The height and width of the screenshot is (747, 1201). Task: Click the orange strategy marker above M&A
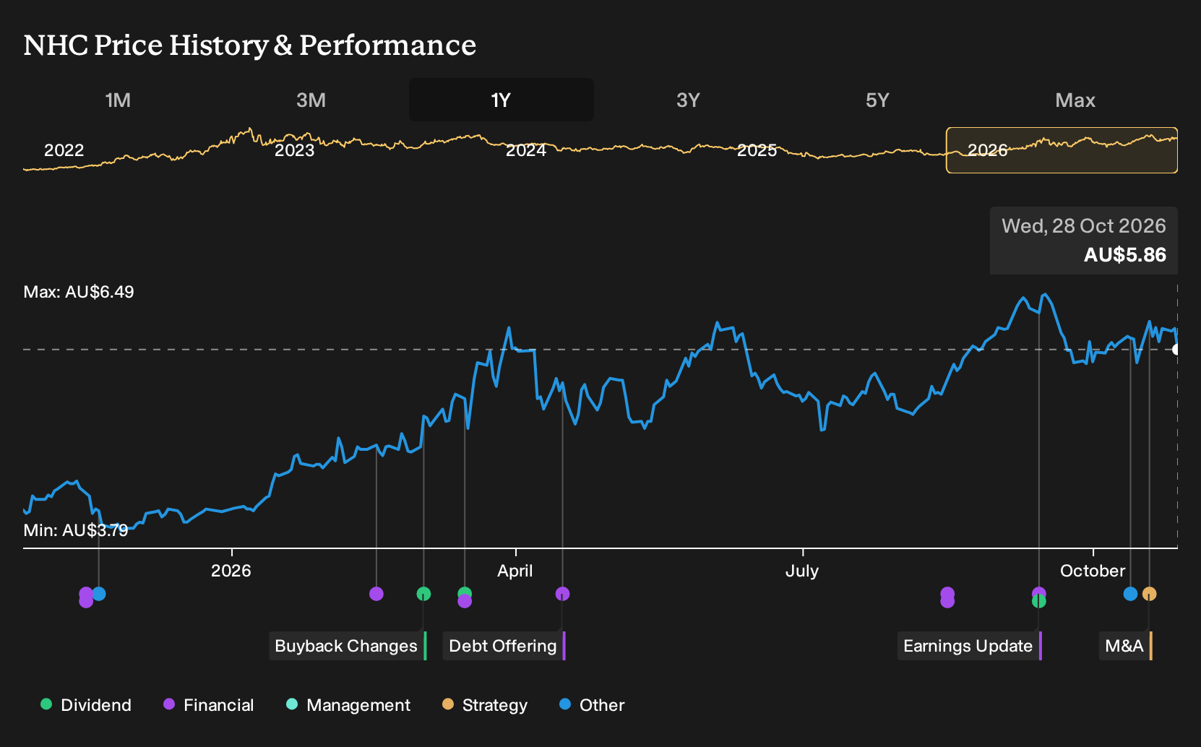coord(1149,594)
